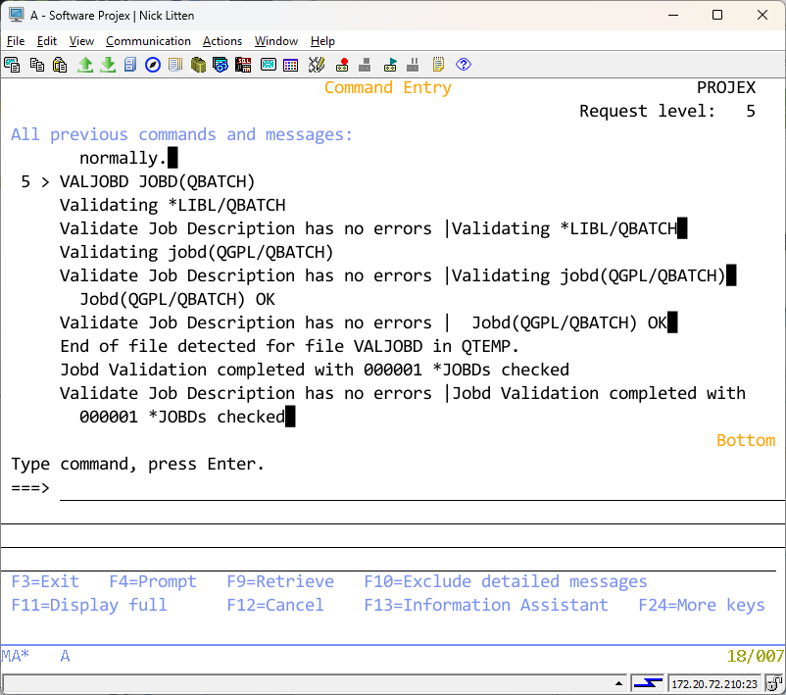Click the security icon beside the IP address

tap(774, 683)
